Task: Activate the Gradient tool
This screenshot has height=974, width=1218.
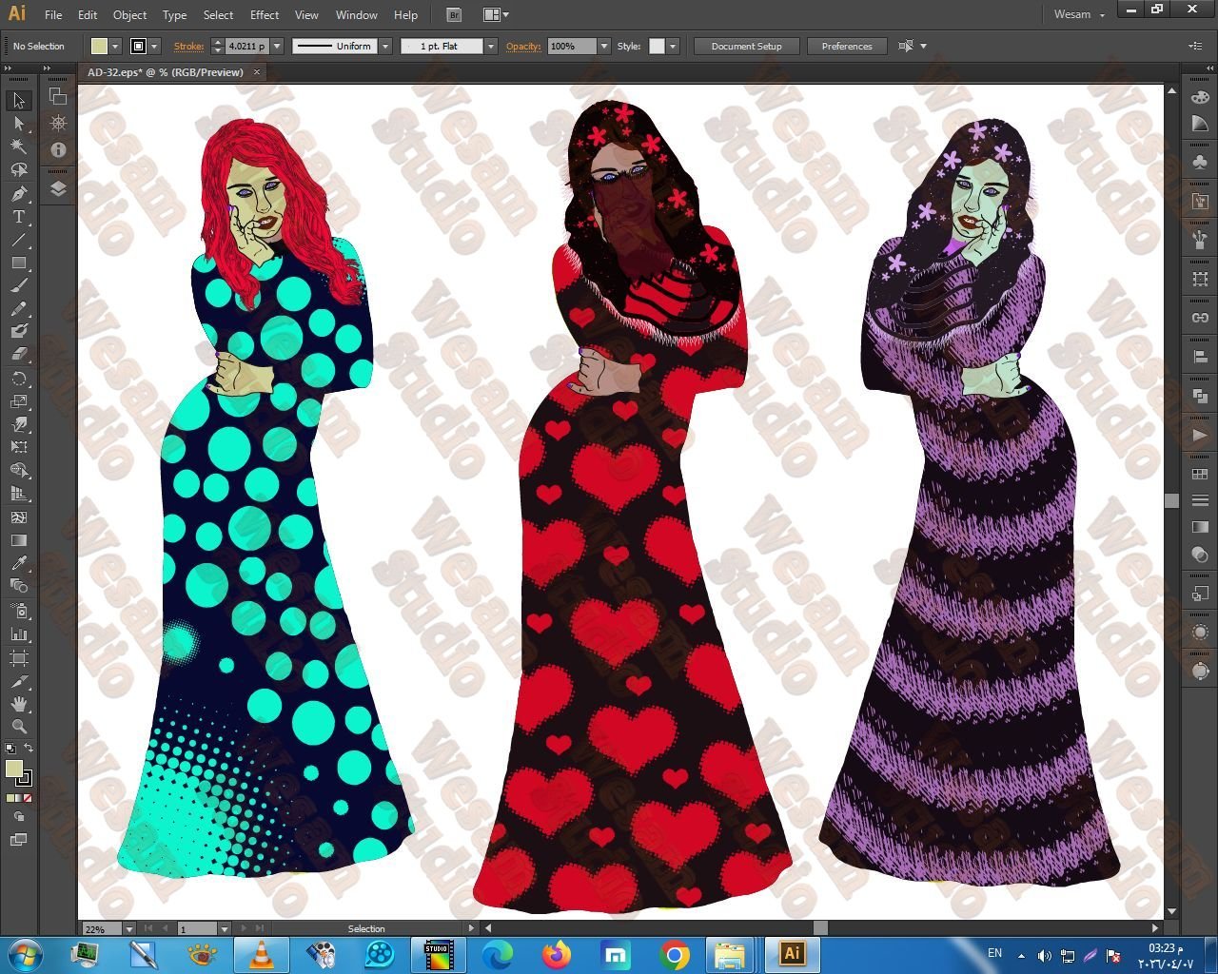Action: (19, 540)
